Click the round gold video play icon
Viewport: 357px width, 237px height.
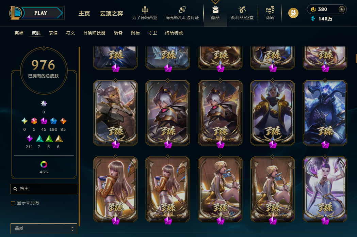293,13
